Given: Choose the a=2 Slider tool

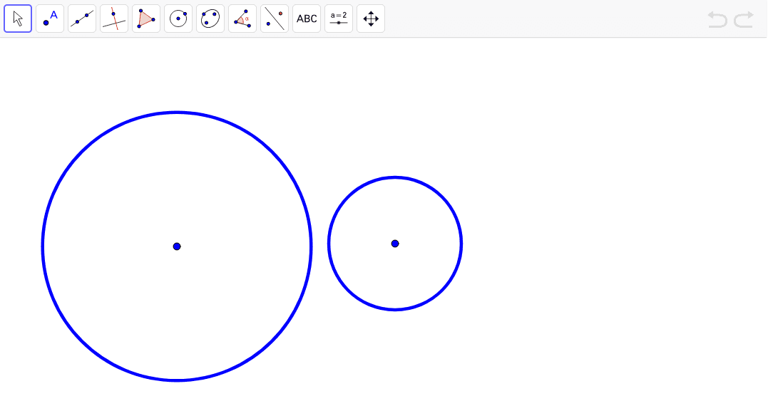Looking at the screenshot, I should 339,19.
